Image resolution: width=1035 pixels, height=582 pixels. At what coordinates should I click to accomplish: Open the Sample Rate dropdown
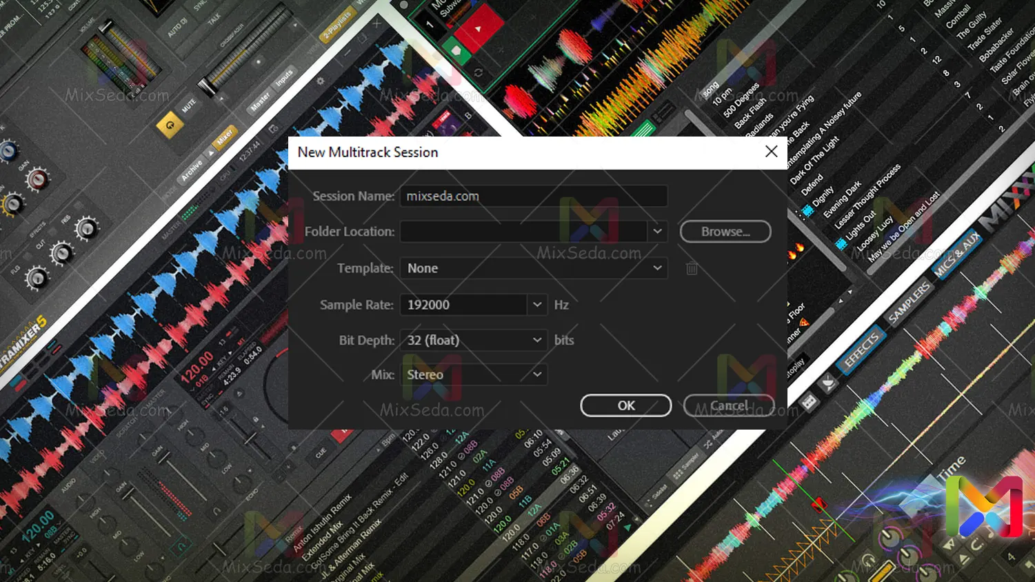[x=536, y=305]
